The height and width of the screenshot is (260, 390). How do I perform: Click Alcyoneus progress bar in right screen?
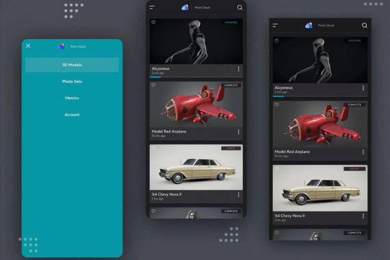click(x=320, y=96)
